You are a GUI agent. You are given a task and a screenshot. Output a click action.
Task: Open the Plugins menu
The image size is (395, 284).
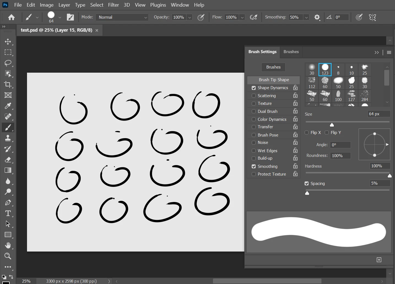click(158, 5)
